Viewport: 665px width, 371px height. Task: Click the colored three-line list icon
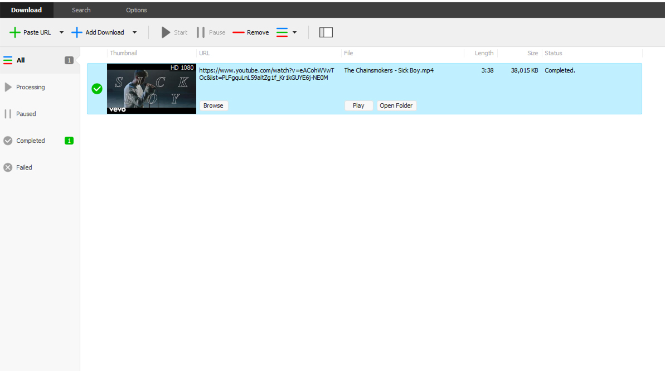282,32
